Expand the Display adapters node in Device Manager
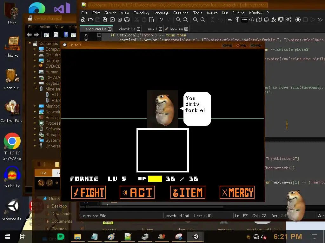Viewport: 325px width, 243px height. pyautogui.click(x=35, y=60)
